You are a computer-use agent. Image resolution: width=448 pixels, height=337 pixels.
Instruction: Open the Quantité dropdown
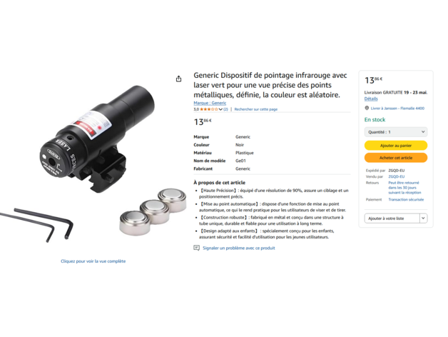point(396,132)
